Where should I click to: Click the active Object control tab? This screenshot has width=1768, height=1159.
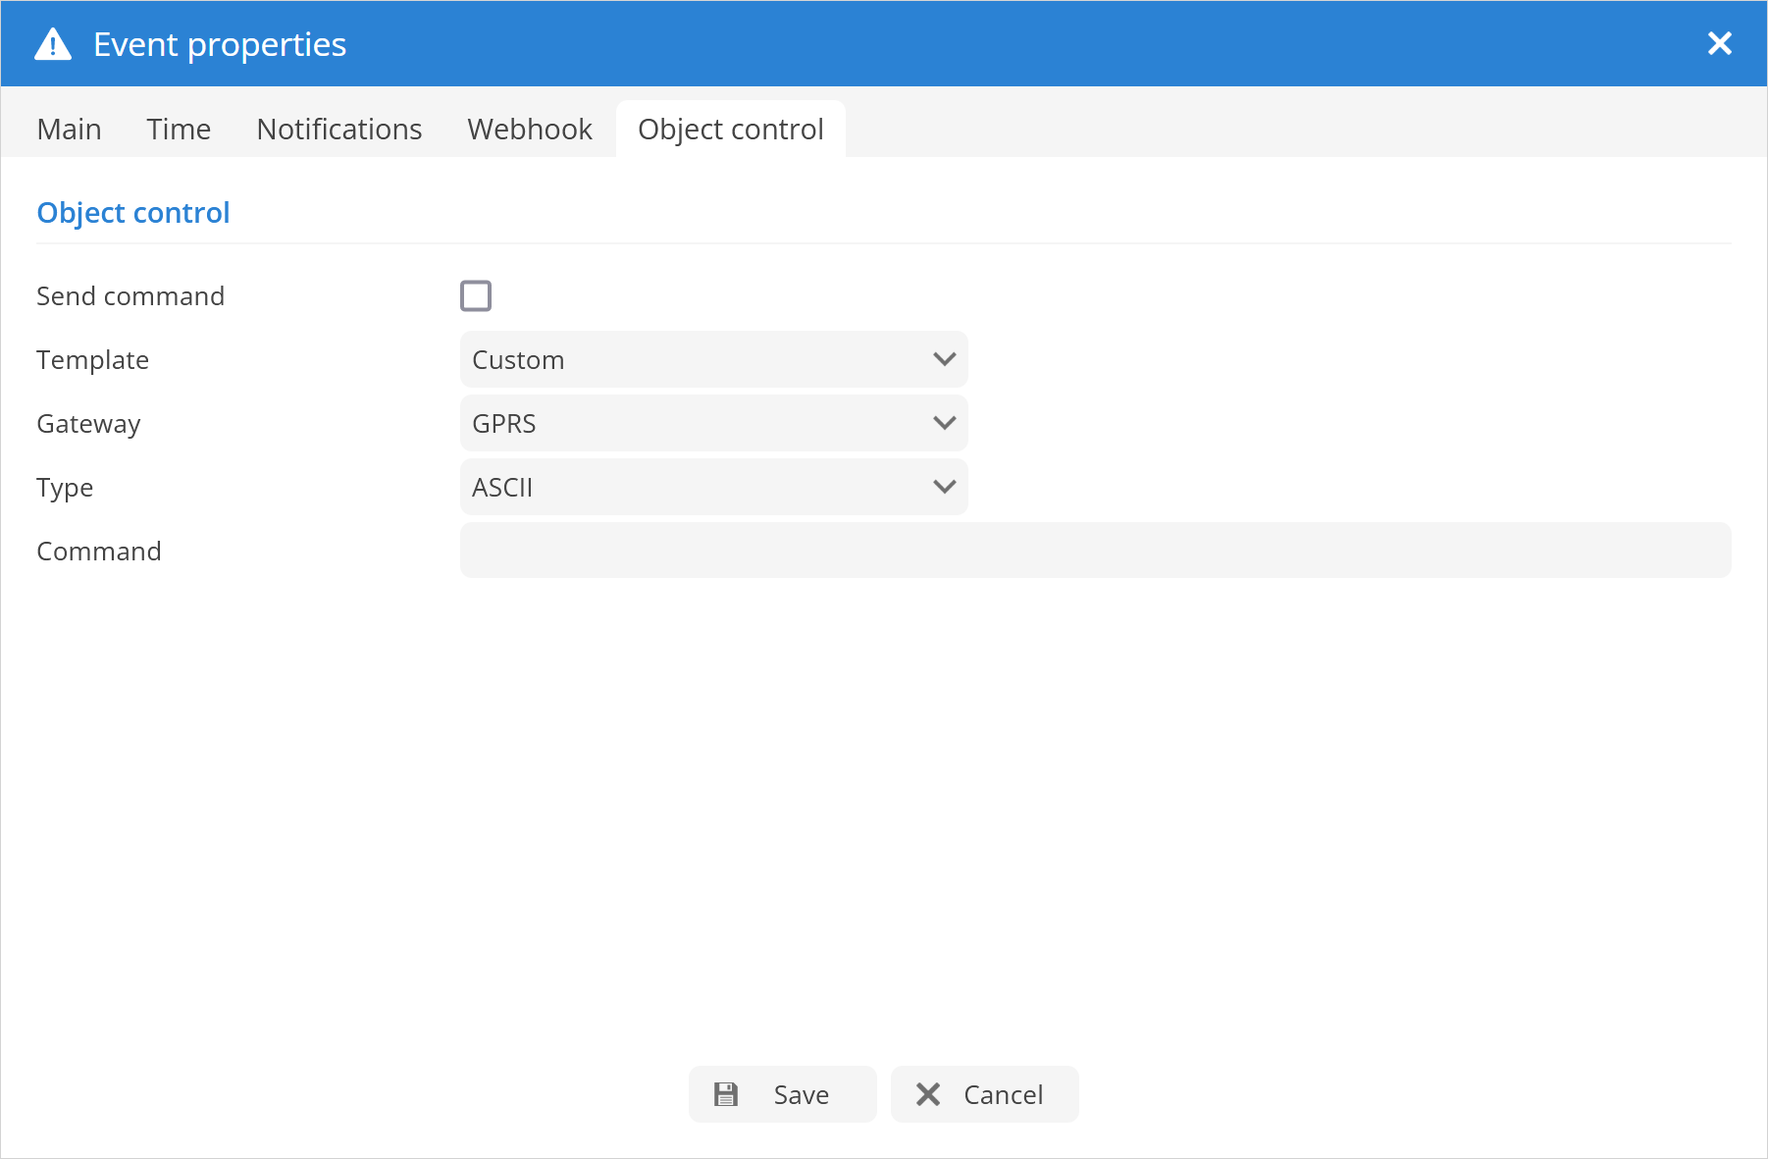click(x=730, y=130)
